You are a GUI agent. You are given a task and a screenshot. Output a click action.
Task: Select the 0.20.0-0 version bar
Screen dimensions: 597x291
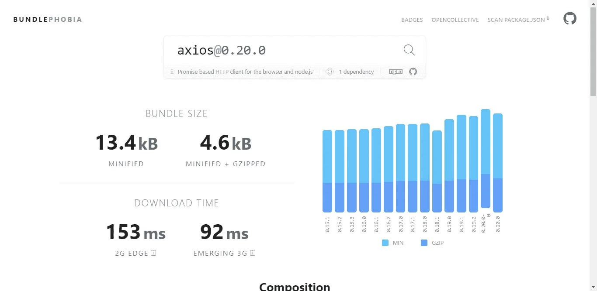tap(486, 158)
